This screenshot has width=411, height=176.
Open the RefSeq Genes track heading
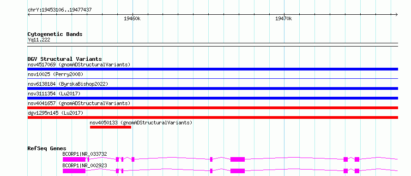pos(47,148)
